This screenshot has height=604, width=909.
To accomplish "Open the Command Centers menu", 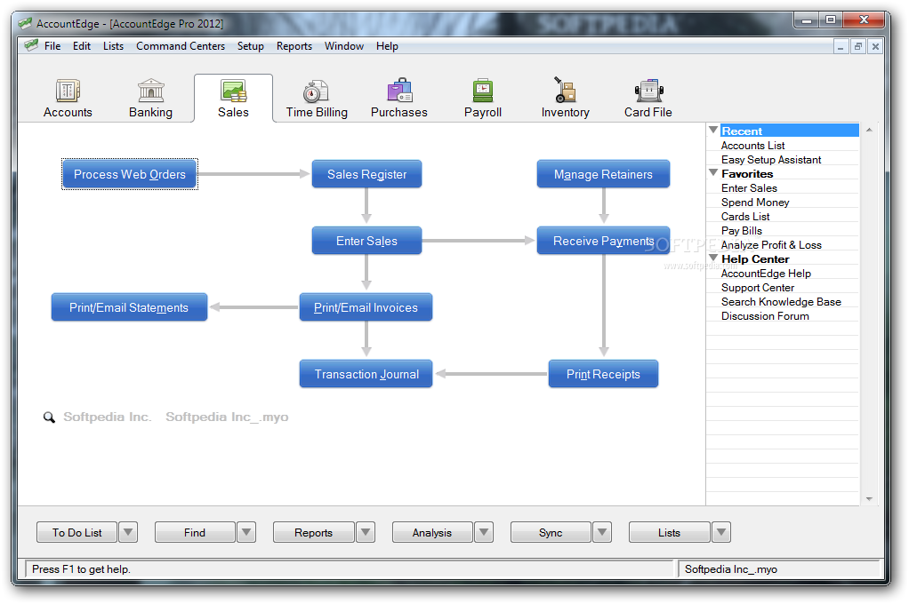I will point(181,46).
